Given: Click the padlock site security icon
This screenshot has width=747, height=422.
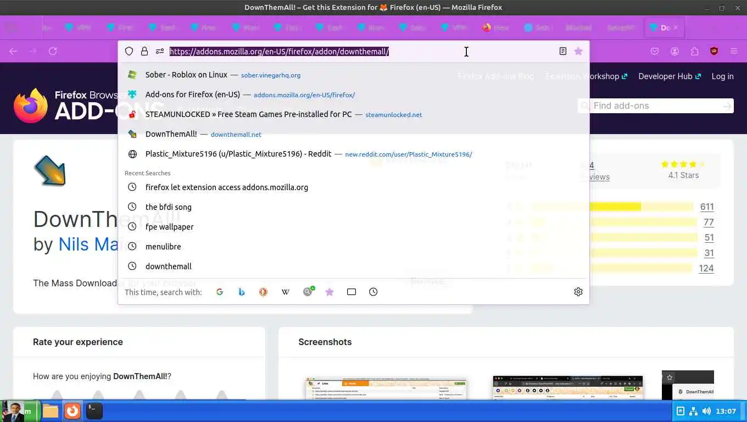Looking at the screenshot, I should (144, 51).
